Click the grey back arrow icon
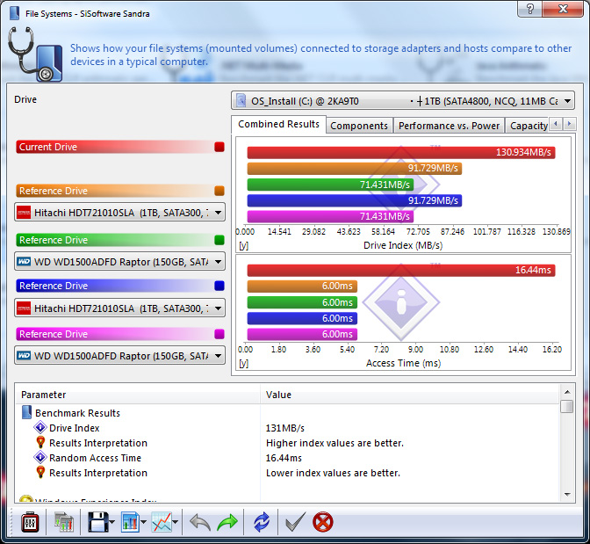The image size is (590, 544). (x=200, y=523)
